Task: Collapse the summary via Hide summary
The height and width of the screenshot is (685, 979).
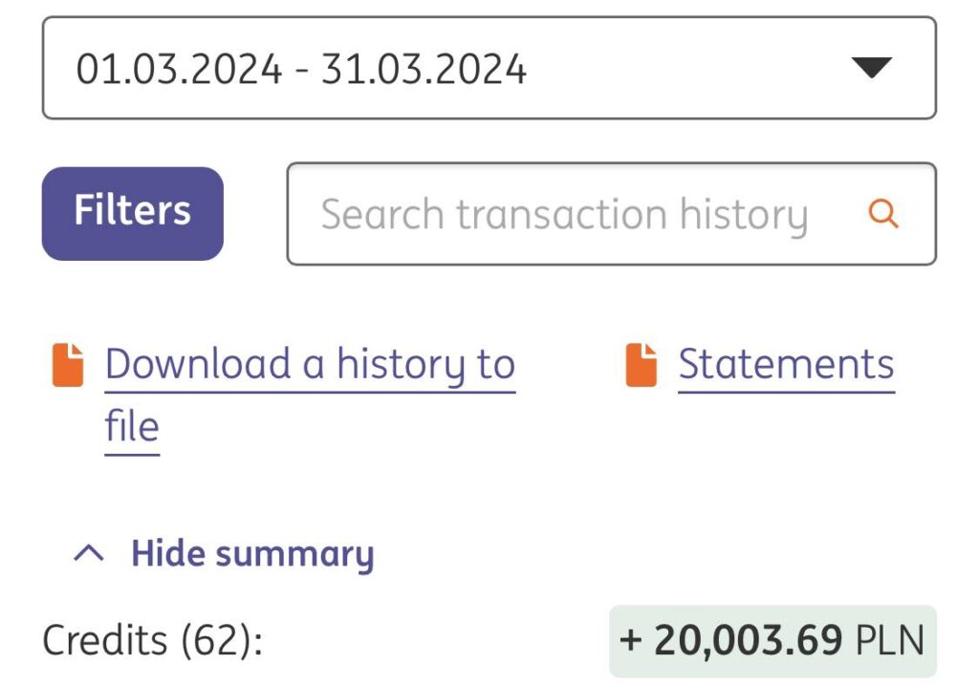Action: [x=251, y=554]
